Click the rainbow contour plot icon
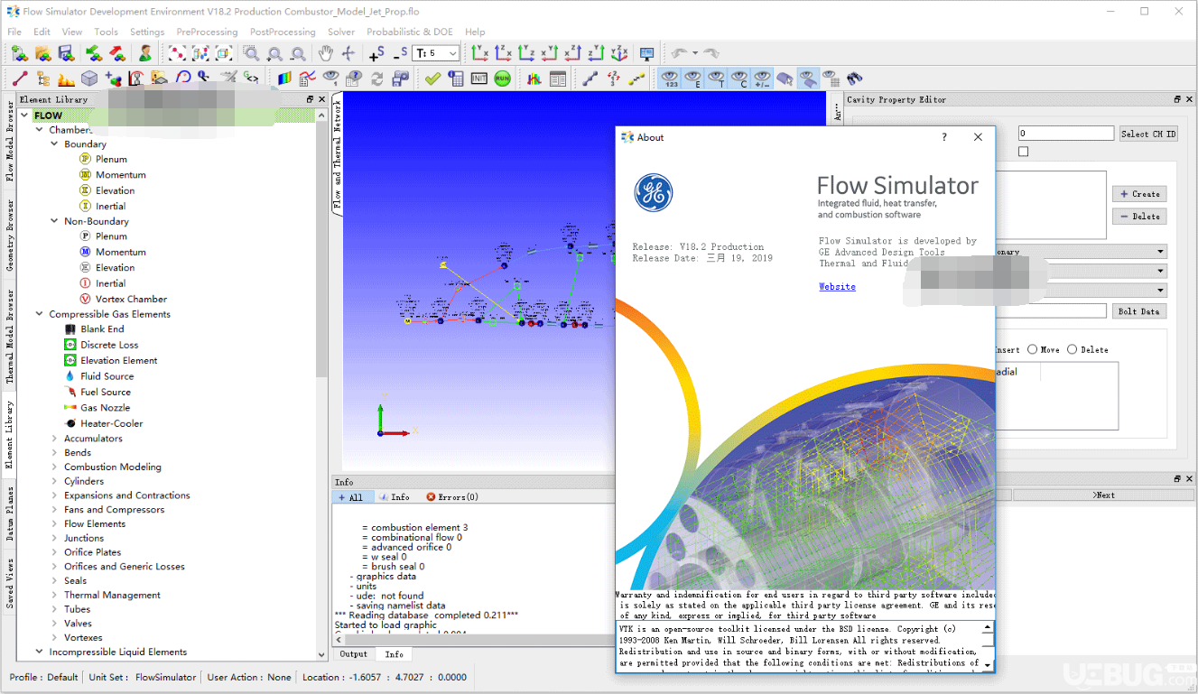Screen dimensions: 1198x694 tap(284, 79)
